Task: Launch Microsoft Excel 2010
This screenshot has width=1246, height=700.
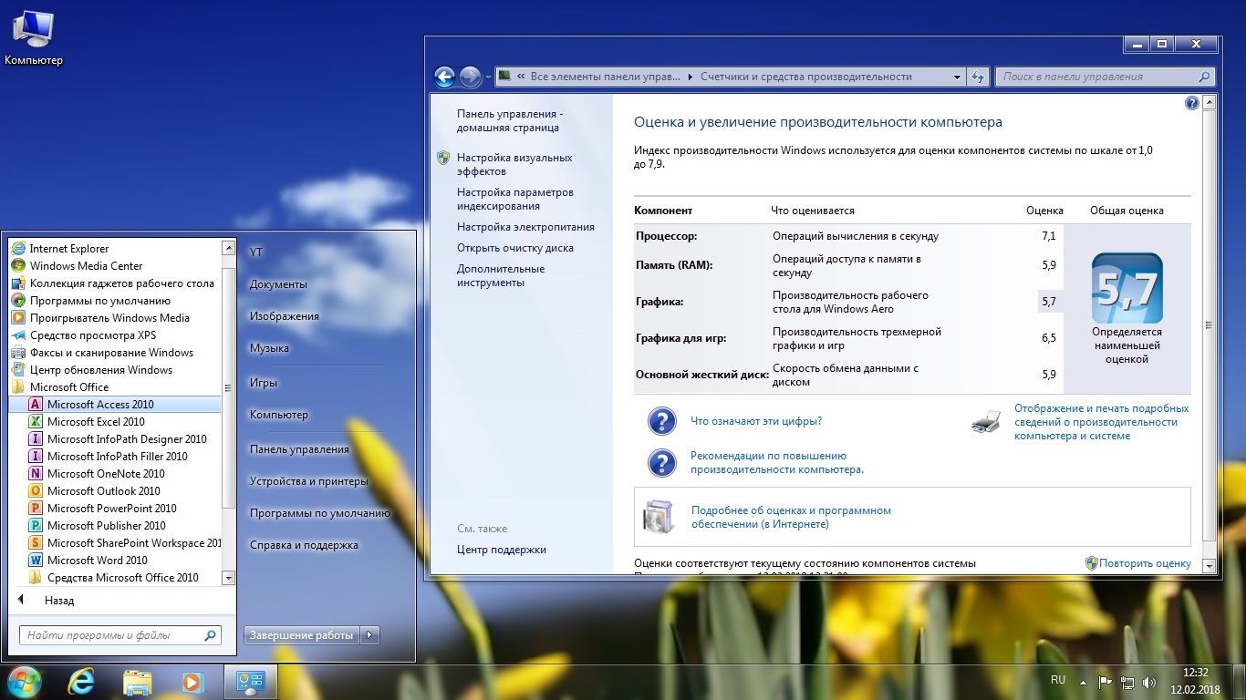Action: pyautogui.click(x=96, y=422)
